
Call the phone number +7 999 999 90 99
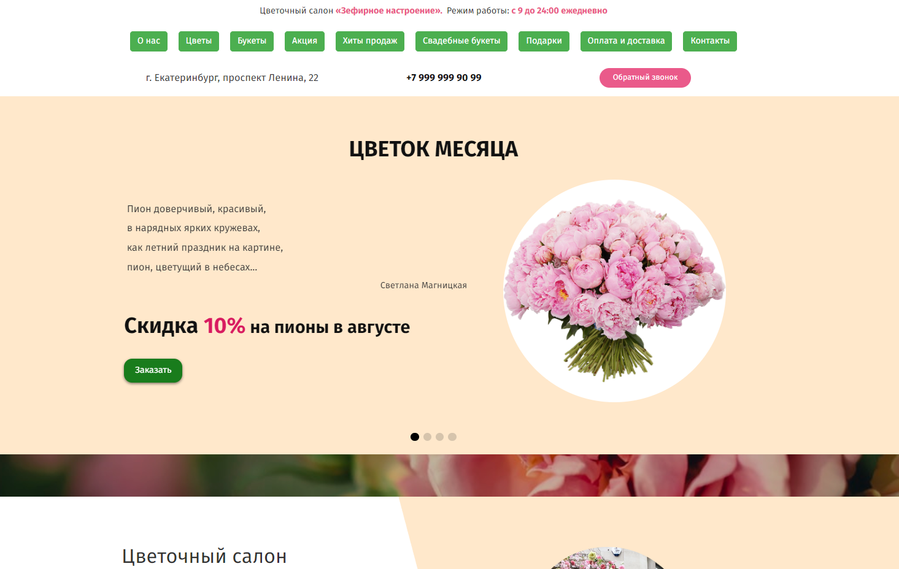coord(444,78)
